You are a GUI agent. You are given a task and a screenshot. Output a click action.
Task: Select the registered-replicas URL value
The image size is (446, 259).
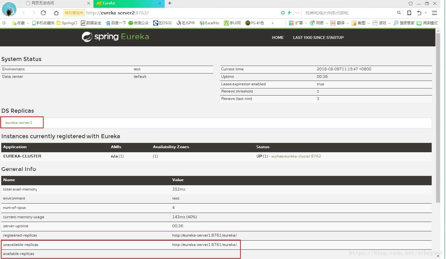(204, 235)
